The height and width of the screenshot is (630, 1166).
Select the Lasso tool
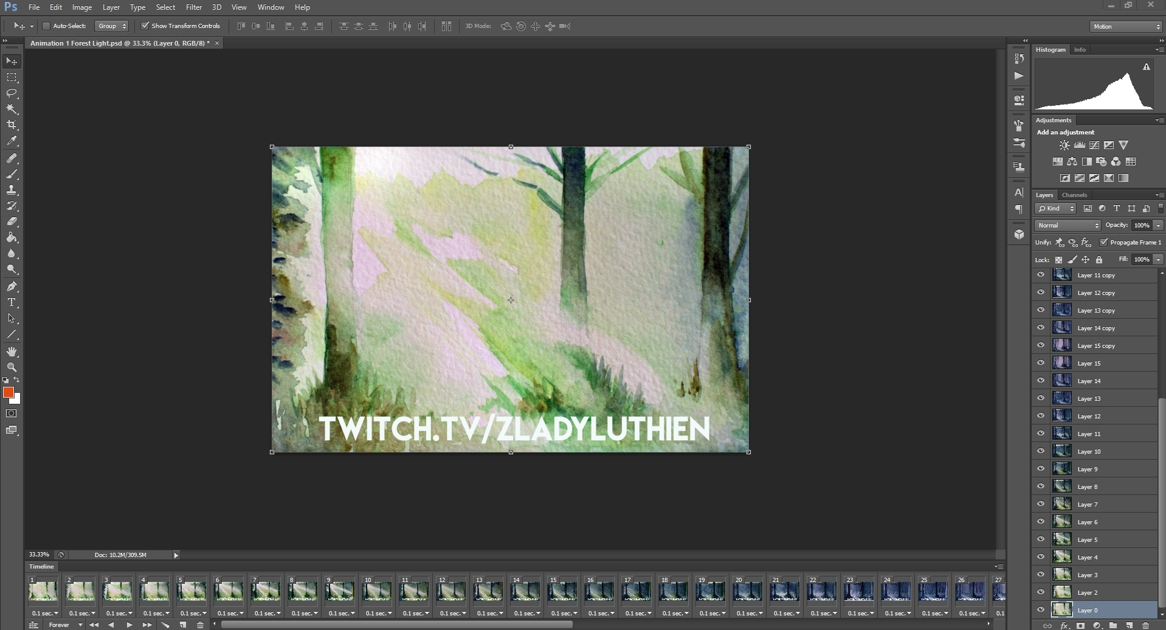[x=12, y=93]
